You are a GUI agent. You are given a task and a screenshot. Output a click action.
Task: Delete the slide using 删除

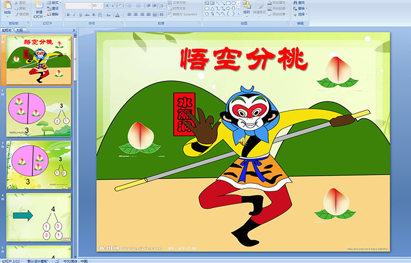pos(53,14)
